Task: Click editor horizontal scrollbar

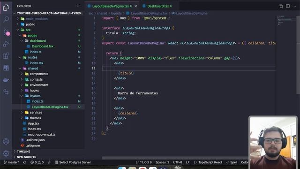Action: pyautogui.click(x=175, y=158)
